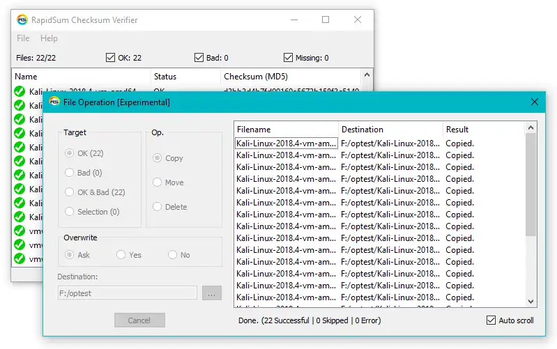This screenshot has height=349, width=557.
Task: Click the File Operation dialog title icon
Action: (x=54, y=102)
